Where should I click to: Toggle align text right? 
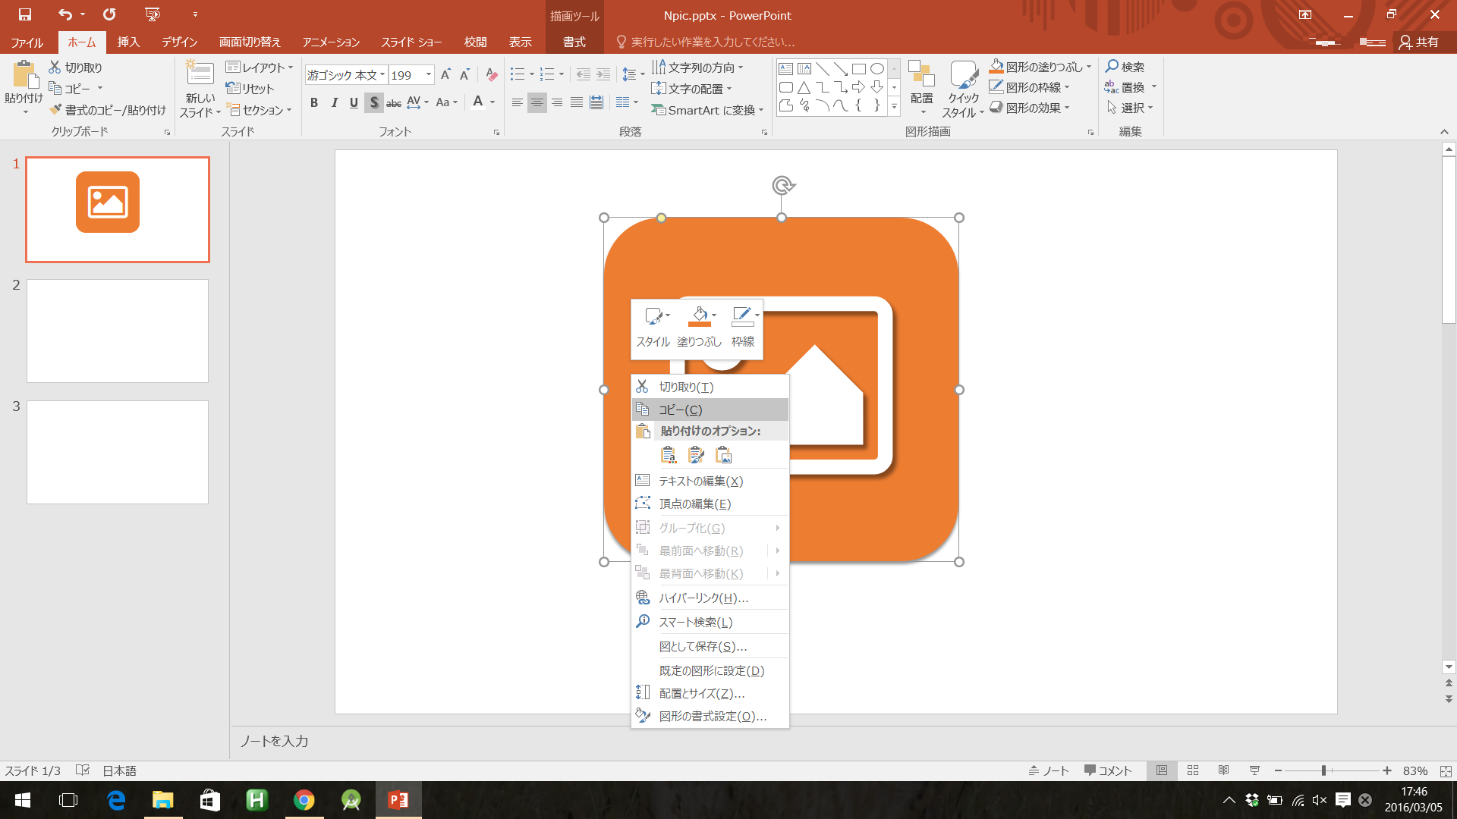click(557, 102)
